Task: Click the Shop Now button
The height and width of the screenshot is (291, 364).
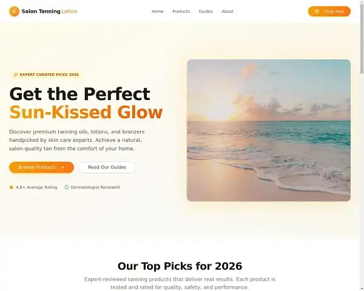Action: pyautogui.click(x=329, y=12)
